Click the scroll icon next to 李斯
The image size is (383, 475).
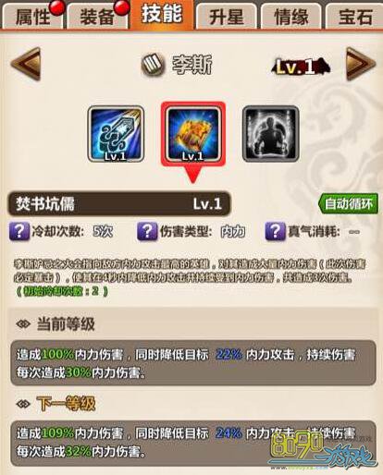153,65
